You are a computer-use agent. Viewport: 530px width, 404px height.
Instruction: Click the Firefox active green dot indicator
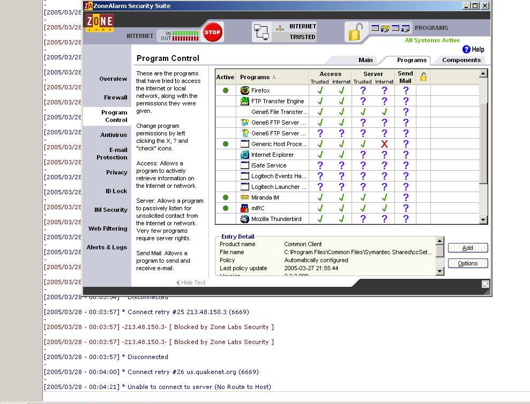coord(226,90)
